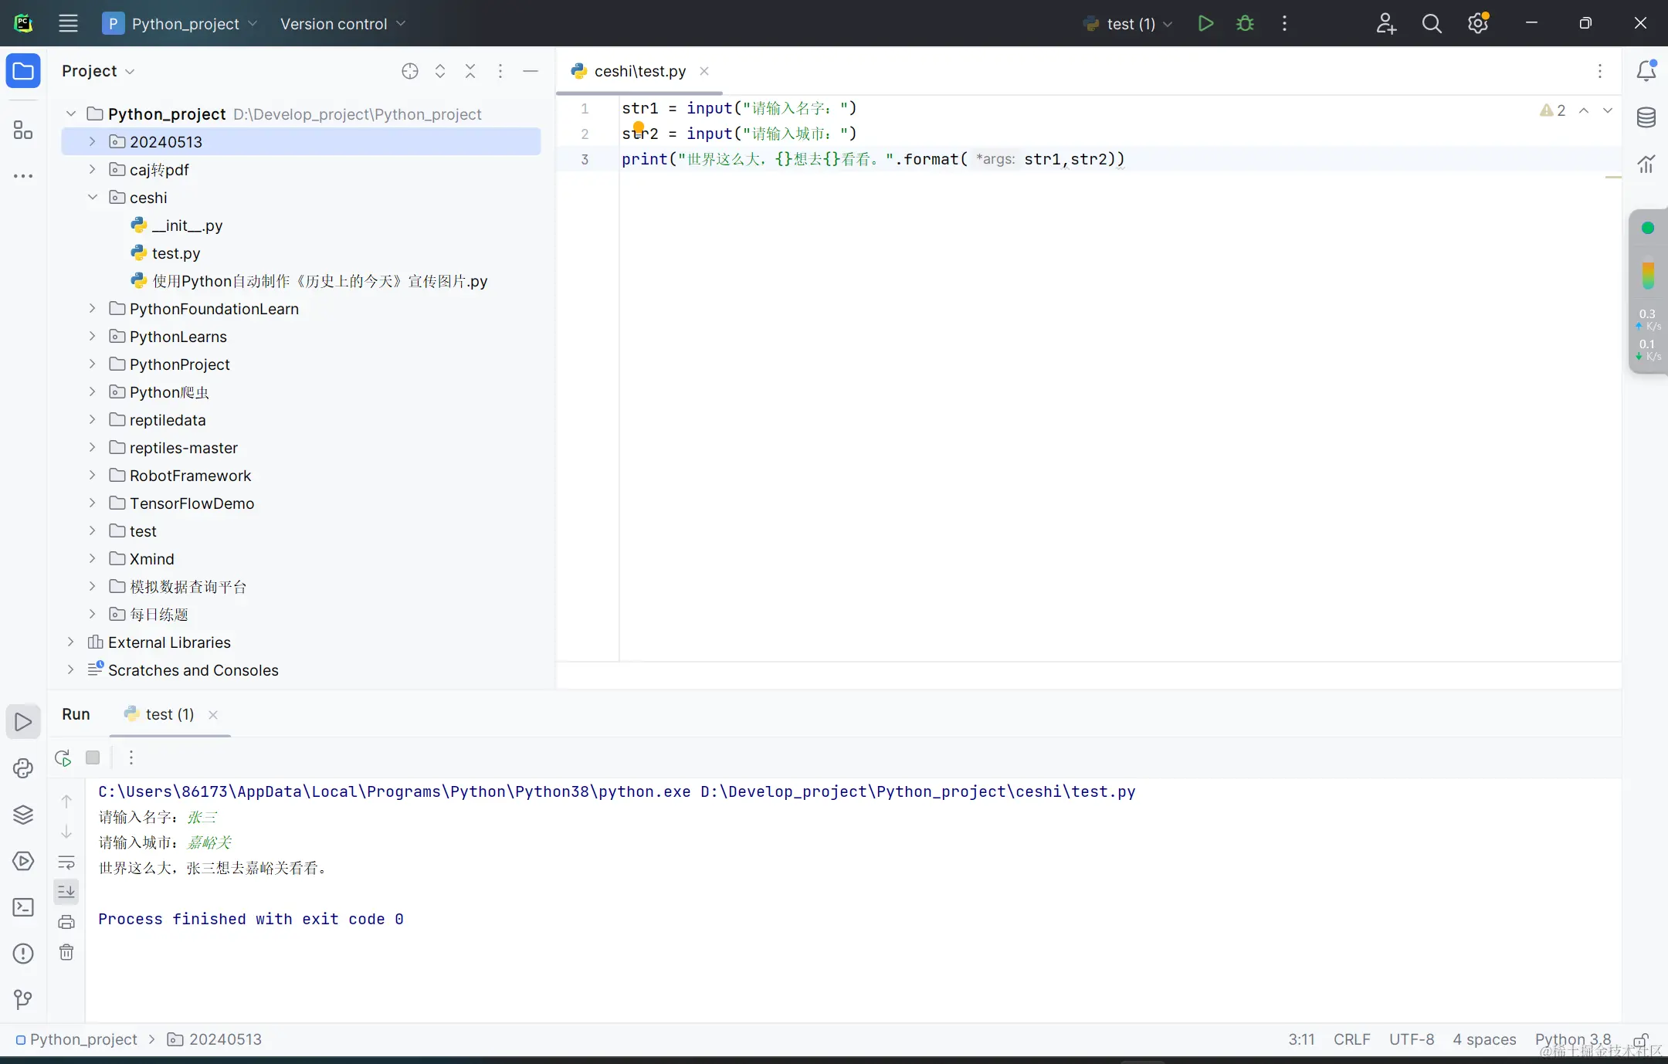Click the Debug bug icon
Viewport: 1668px width, 1064px height.
1245,23
